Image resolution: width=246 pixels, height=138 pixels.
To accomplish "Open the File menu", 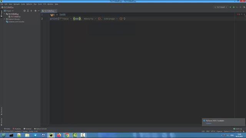I will 2,4.
